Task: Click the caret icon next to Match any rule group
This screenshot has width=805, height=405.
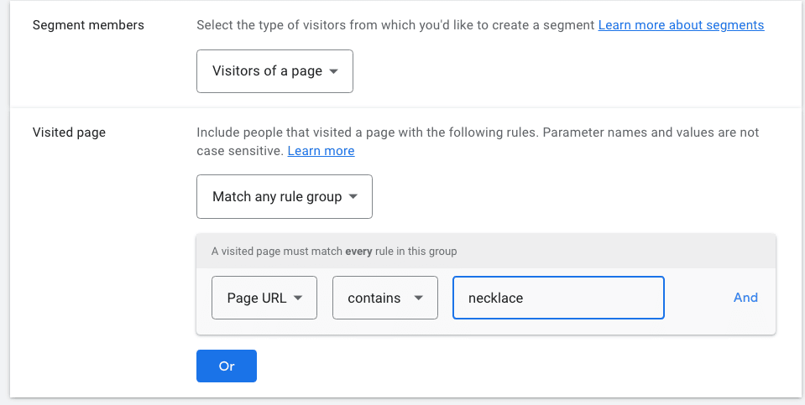Action: pyautogui.click(x=353, y=197)
